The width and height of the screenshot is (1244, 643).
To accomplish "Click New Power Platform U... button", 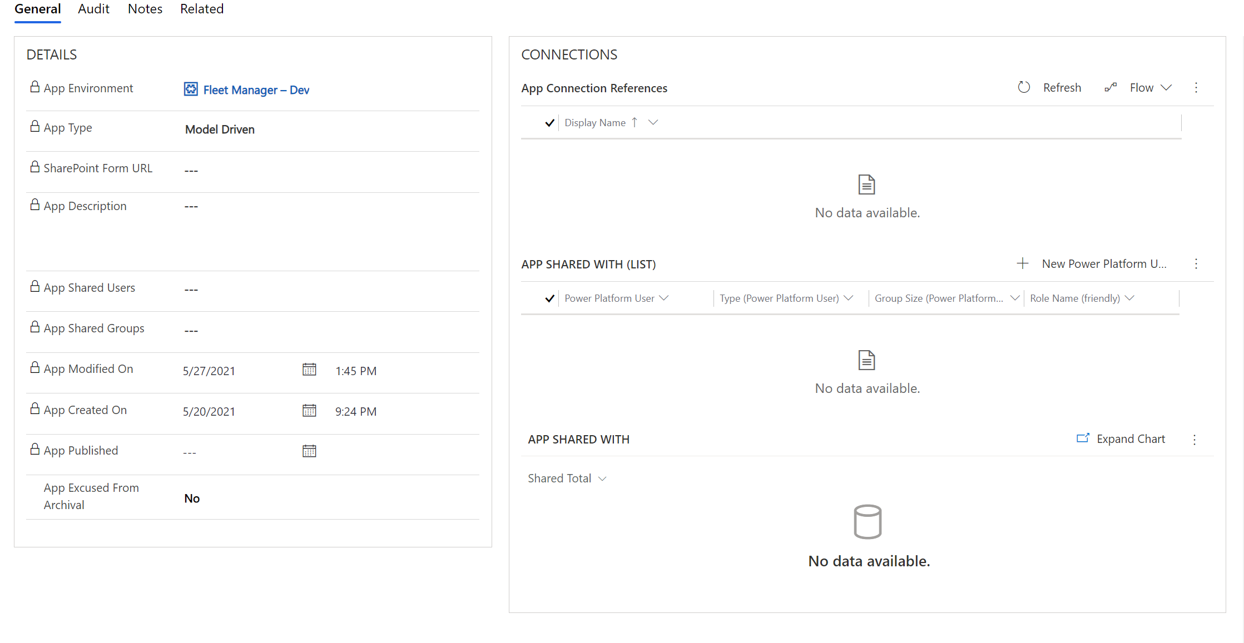I will click(1104, 264).
